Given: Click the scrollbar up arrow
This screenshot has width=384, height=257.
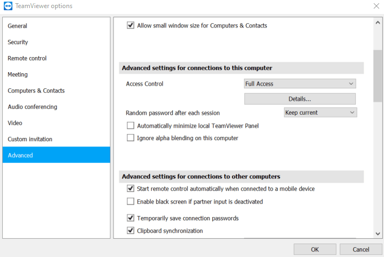Looking at the screenshot, I should pos(378,23).
